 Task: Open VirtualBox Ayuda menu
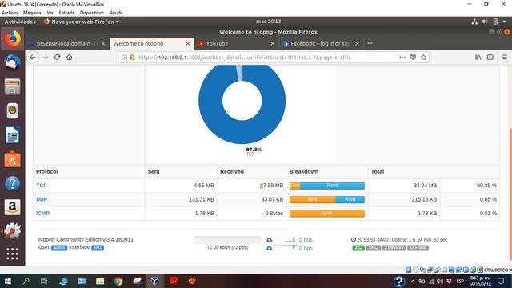pyautogui.click(x=116, y=13)
